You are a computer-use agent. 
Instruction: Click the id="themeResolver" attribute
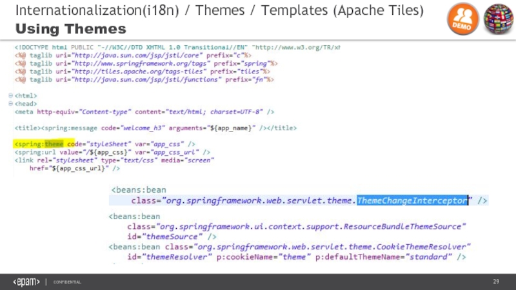[x=170, y=256]
